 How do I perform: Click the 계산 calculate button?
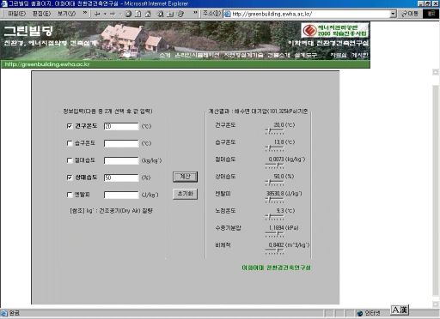(185, 177)
